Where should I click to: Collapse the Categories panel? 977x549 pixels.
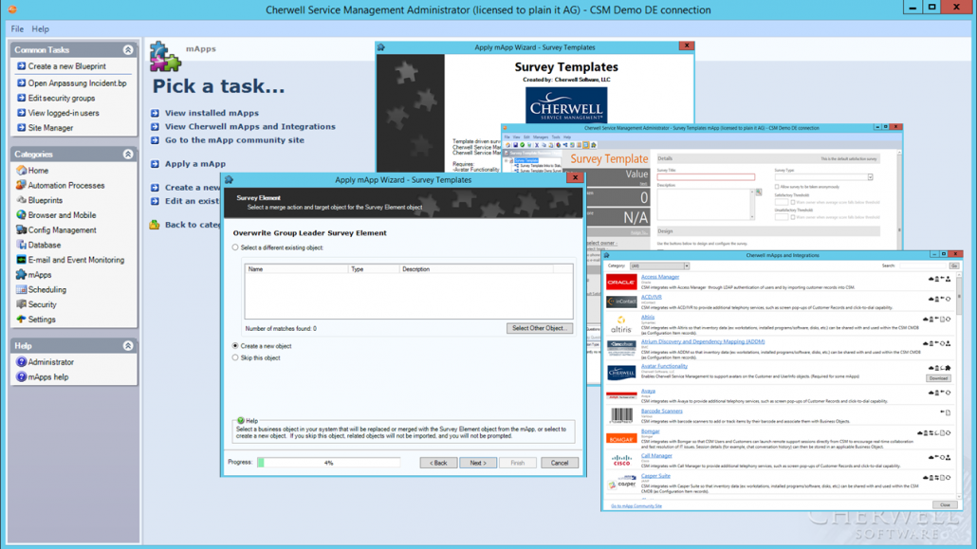pyautogui.click(x=128, y=154)
